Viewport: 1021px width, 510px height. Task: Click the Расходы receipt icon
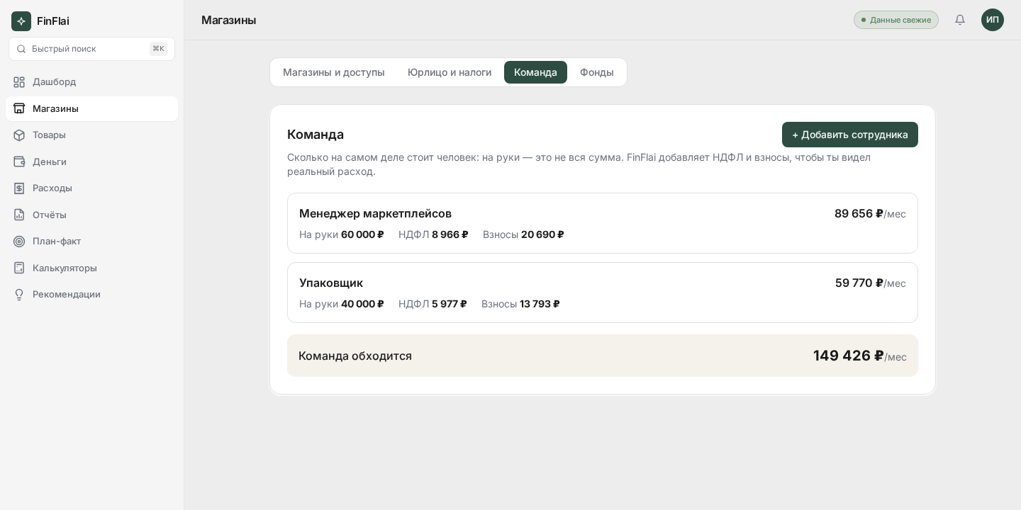coord(19,188)
